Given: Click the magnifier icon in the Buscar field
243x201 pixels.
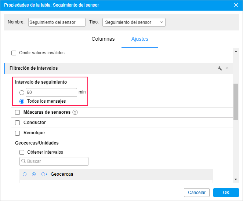Looking at the screenshot, I should (24, 161).
